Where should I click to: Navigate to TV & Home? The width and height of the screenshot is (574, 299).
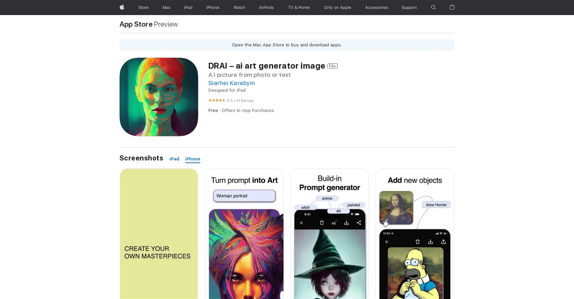tap(299, 8)
